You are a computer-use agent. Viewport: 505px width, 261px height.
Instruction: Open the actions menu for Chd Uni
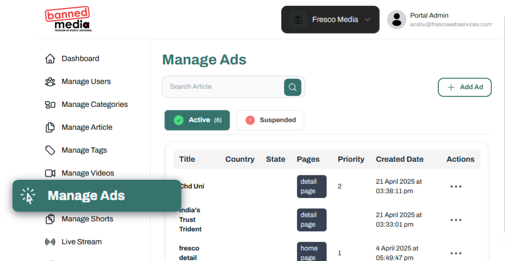tap(456, 186)
